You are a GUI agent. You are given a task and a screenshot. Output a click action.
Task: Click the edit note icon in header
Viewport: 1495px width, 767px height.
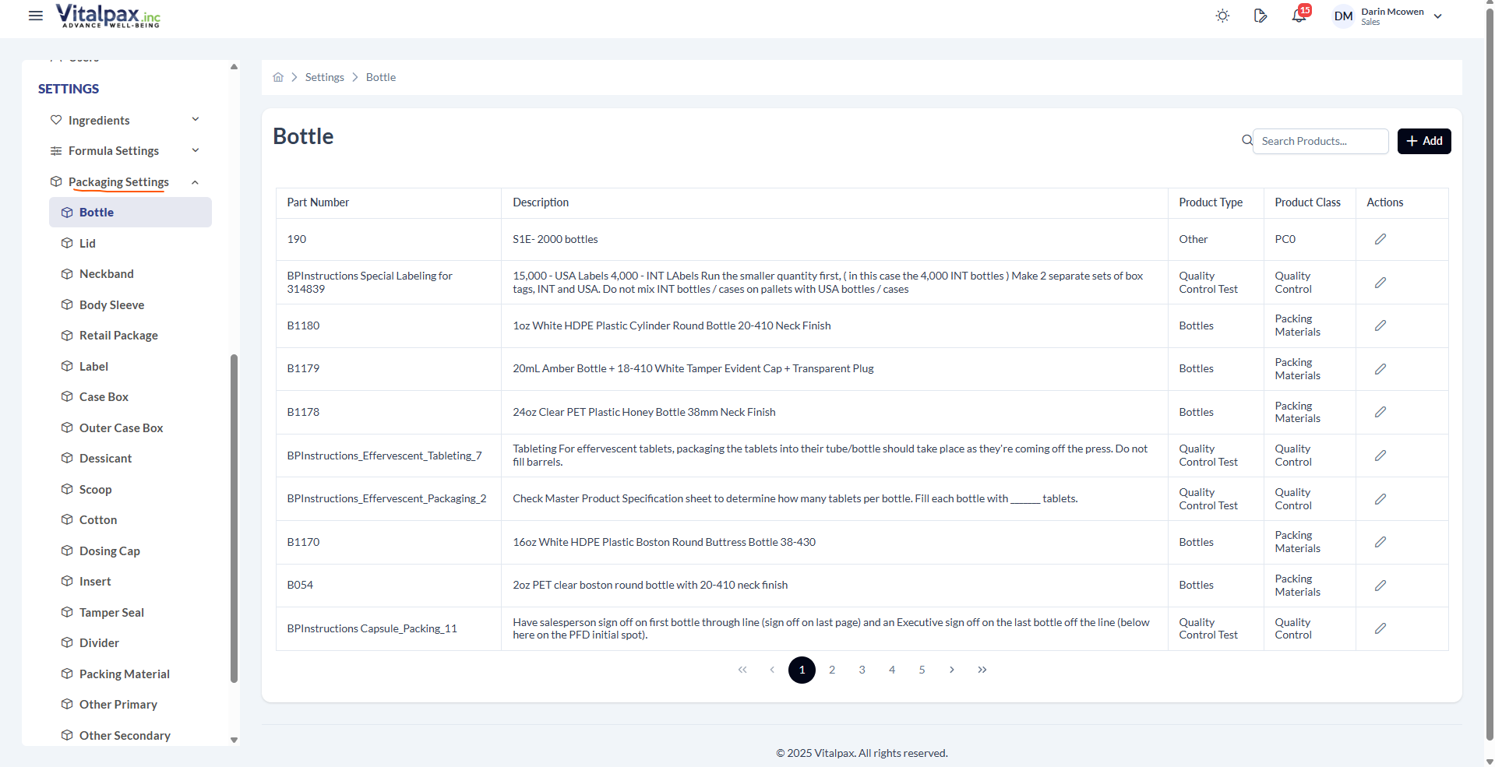tap(1260, 16)
